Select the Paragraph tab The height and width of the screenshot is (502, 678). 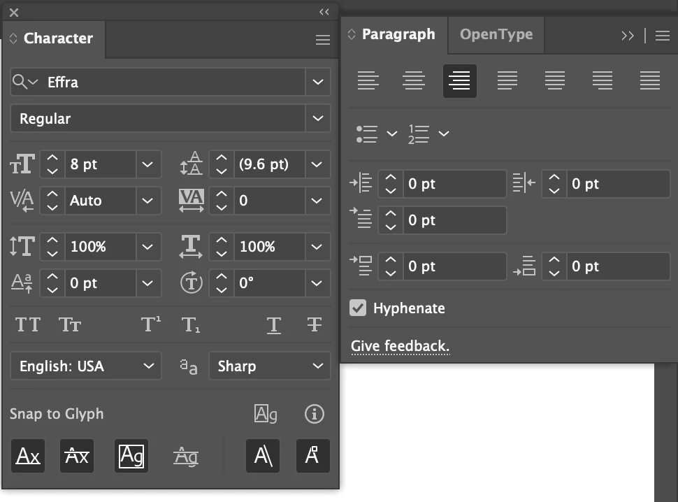coord(398,34)
